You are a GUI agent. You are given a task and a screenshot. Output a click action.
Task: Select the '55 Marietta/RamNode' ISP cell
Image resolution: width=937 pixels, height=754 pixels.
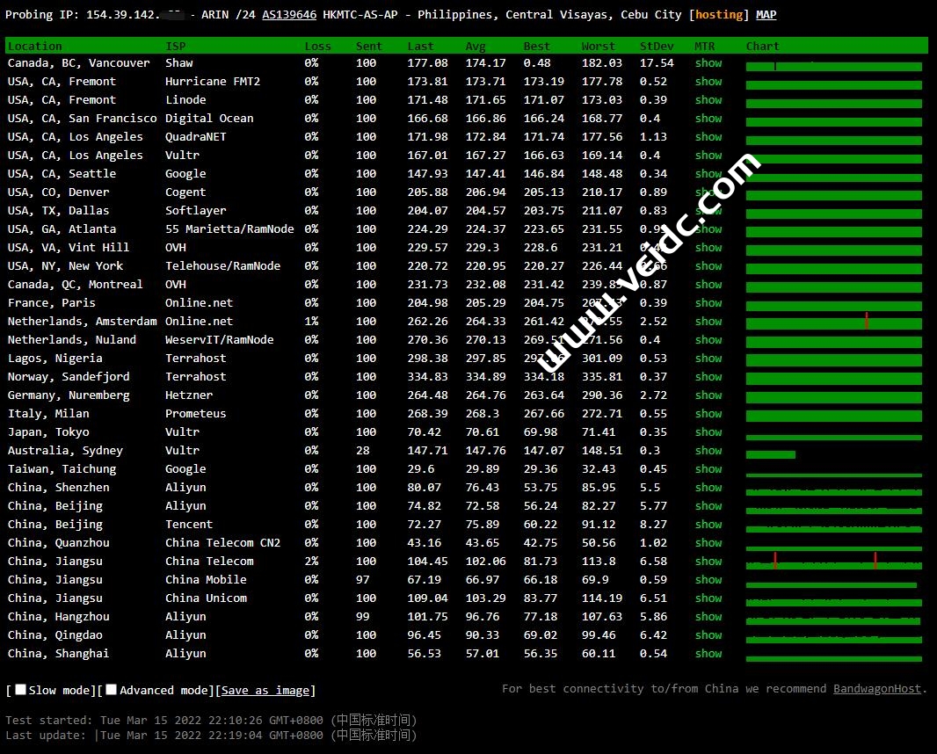coord(229,228)
